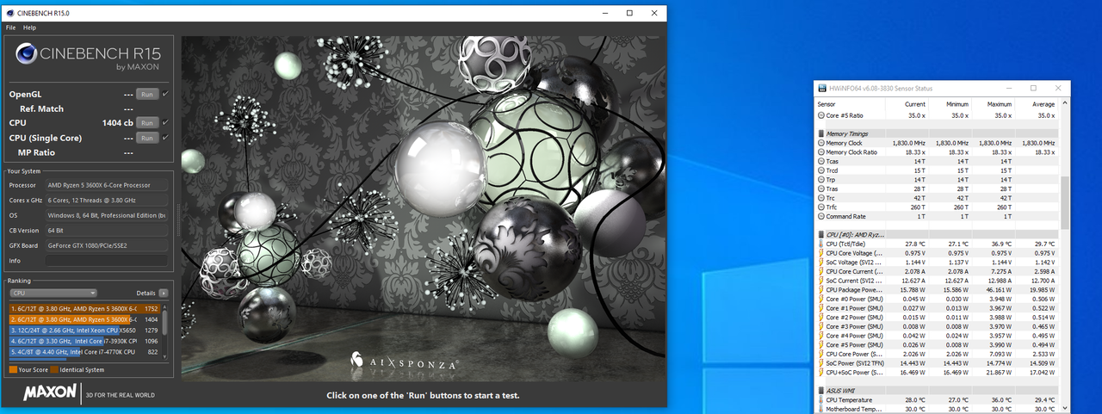Click the AMD Ryzen 5 3600X Processor field
The width and height of the screenshot is (1102, 414).
(x=108, y=185)
